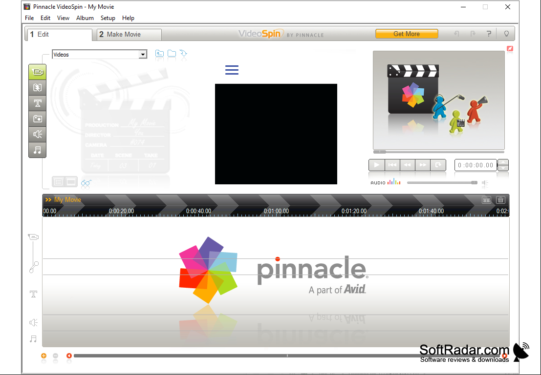Mute the player audio with the speaker icon
The image size is (541, 375).
pos(485,183)
